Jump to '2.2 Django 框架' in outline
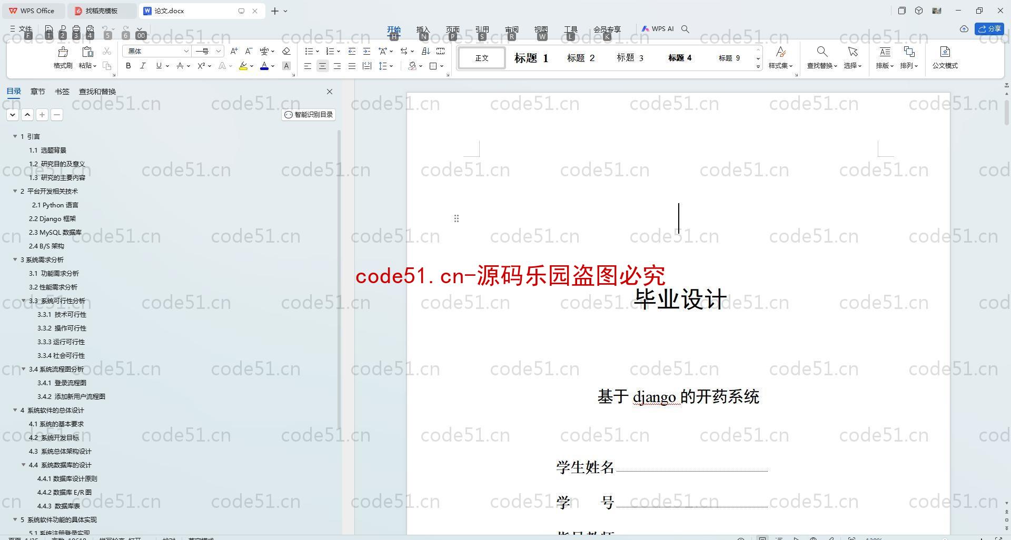 [x=52, y=218]
